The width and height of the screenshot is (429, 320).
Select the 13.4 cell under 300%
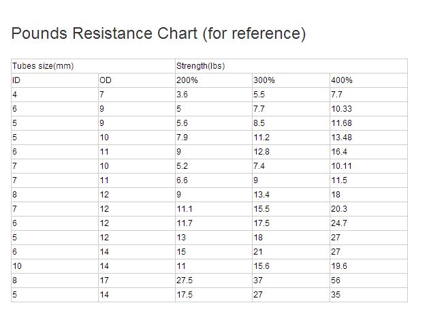291,195
